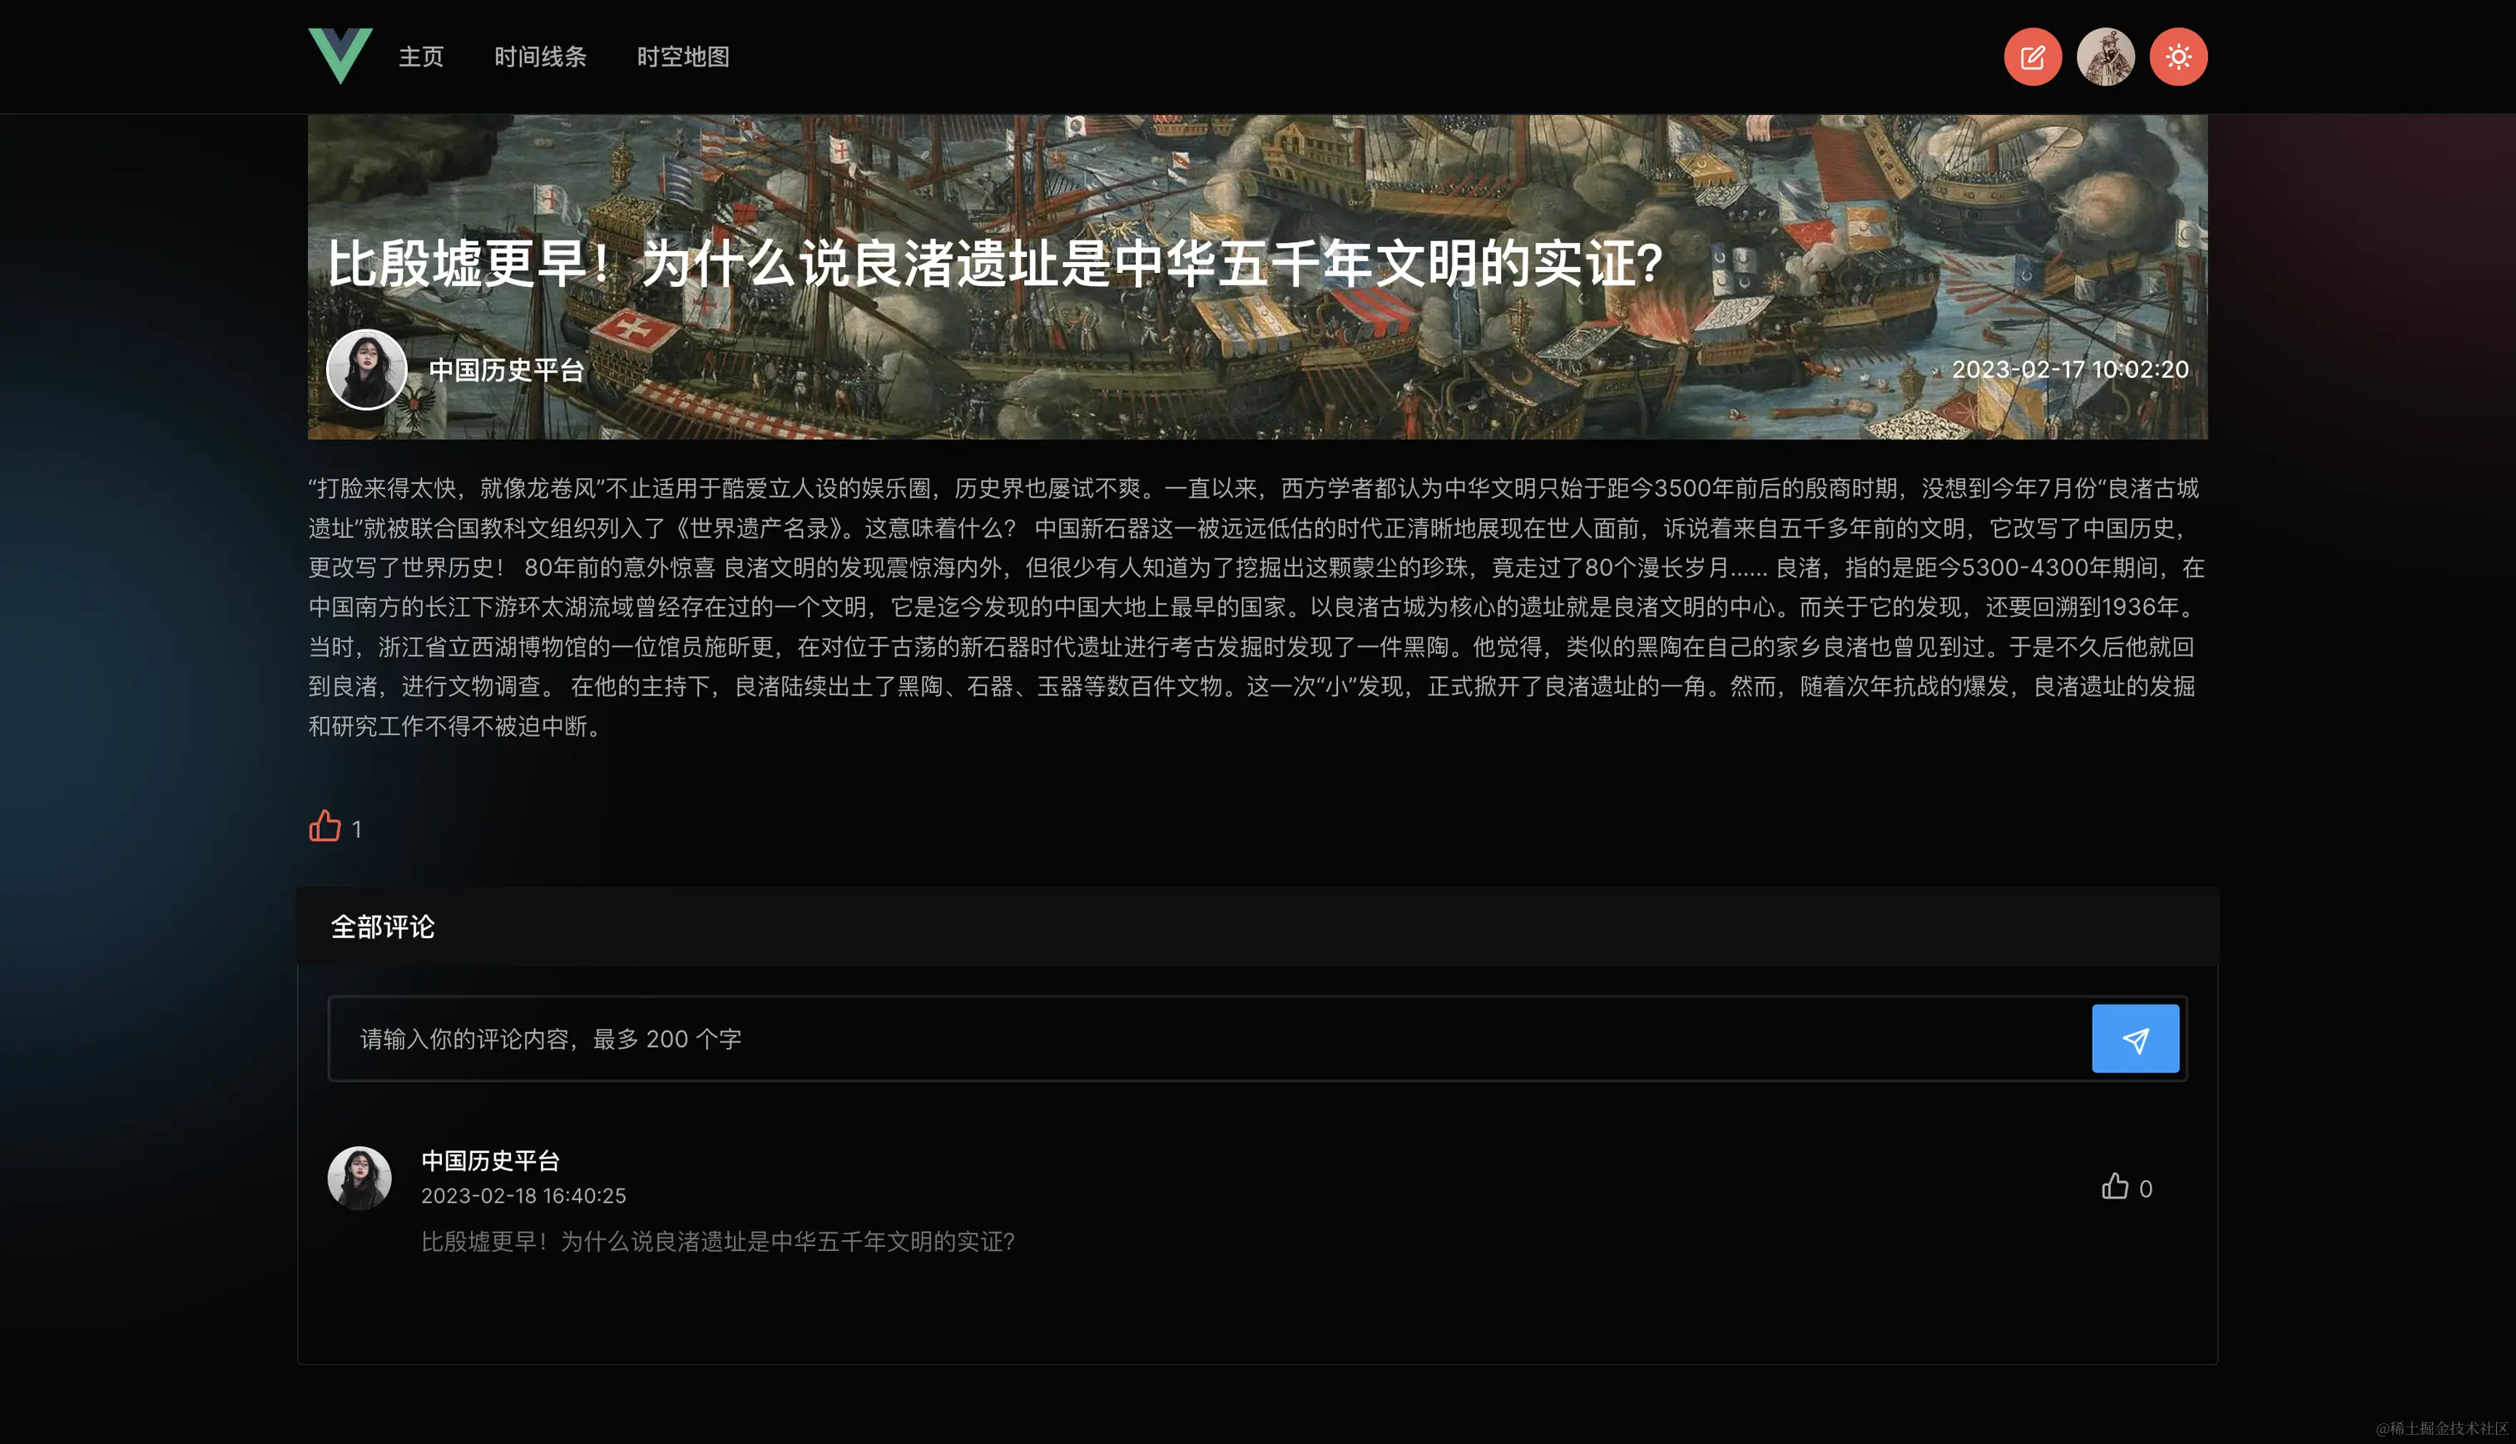Focus the comment input field
This screenshot has height=1444, width=2516.
(1190, 1038)
